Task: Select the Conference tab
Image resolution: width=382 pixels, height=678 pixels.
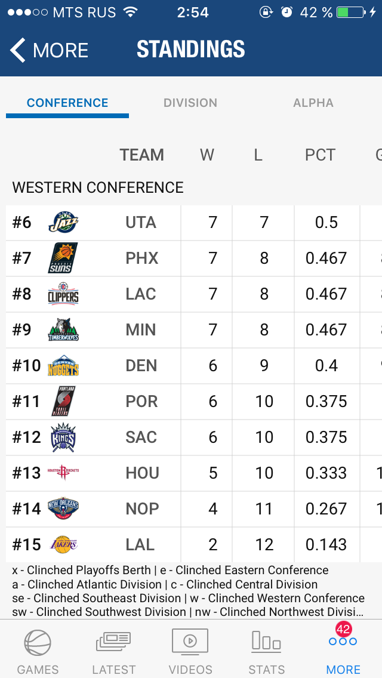Action: click(67, 103)
